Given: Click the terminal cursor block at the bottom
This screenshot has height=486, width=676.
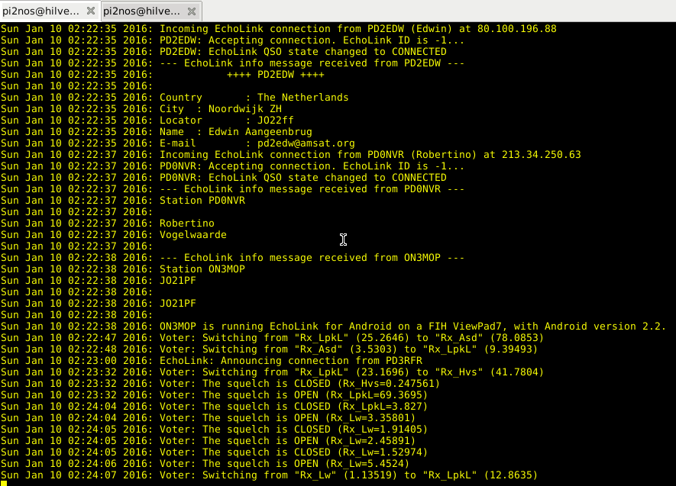Looking at the screenshot, I should click(4, 484).
